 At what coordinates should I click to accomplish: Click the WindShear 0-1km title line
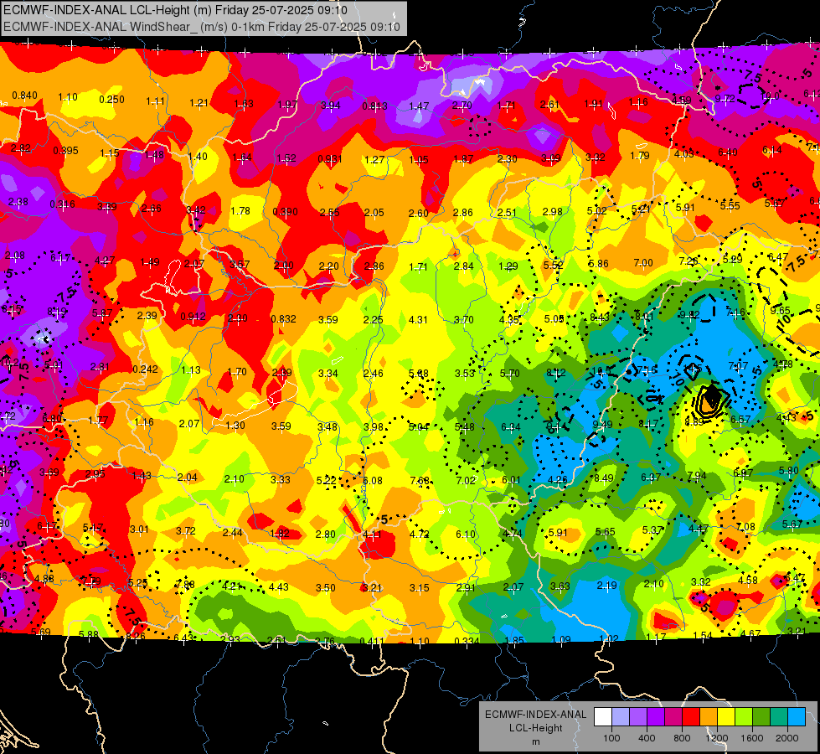[202, 26]
